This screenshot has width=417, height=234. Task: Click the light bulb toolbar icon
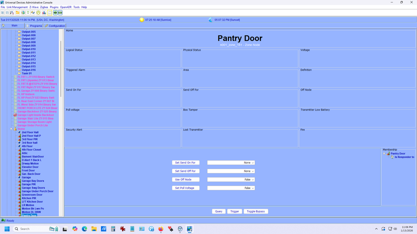click(28, 12)
